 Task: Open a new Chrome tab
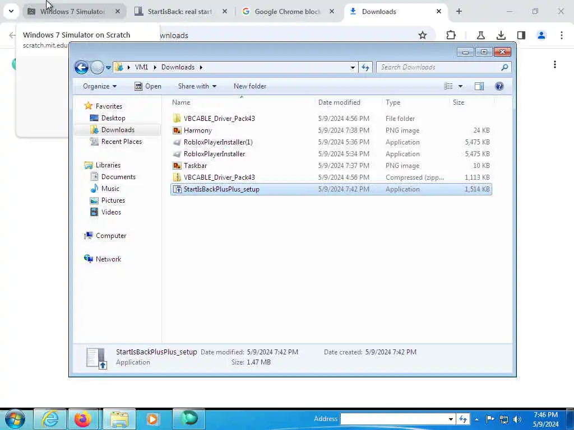[459, 12]
